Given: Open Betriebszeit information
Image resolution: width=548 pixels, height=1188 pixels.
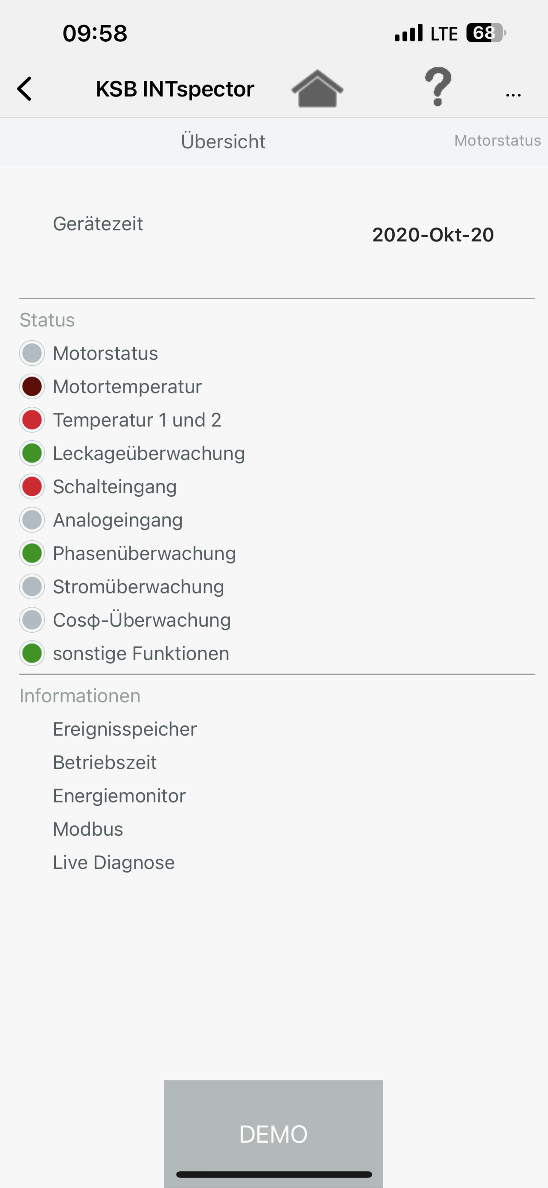Looking at the screenshot, I should pos(105,762).
